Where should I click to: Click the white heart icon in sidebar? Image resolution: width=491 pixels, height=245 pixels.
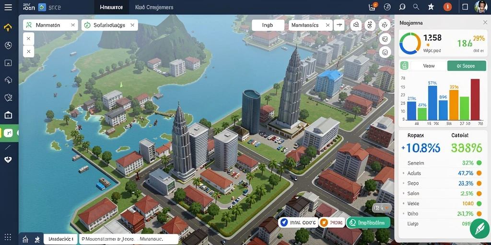coord(8,160)
